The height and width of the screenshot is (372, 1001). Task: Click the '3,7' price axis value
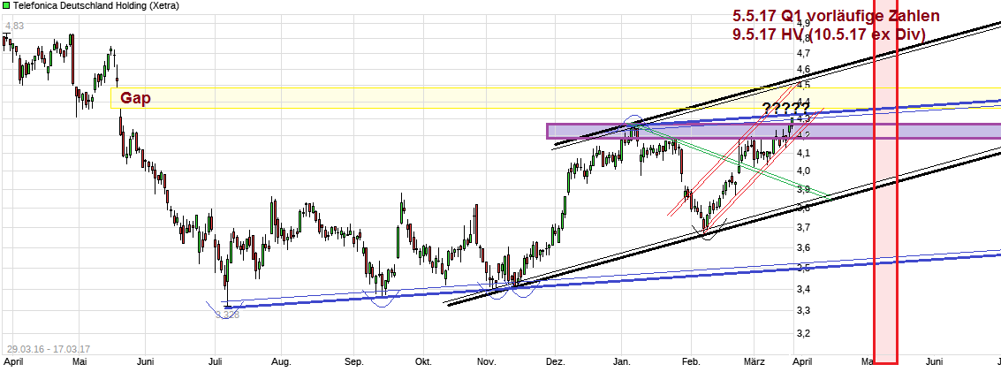(x=804, y=227)
